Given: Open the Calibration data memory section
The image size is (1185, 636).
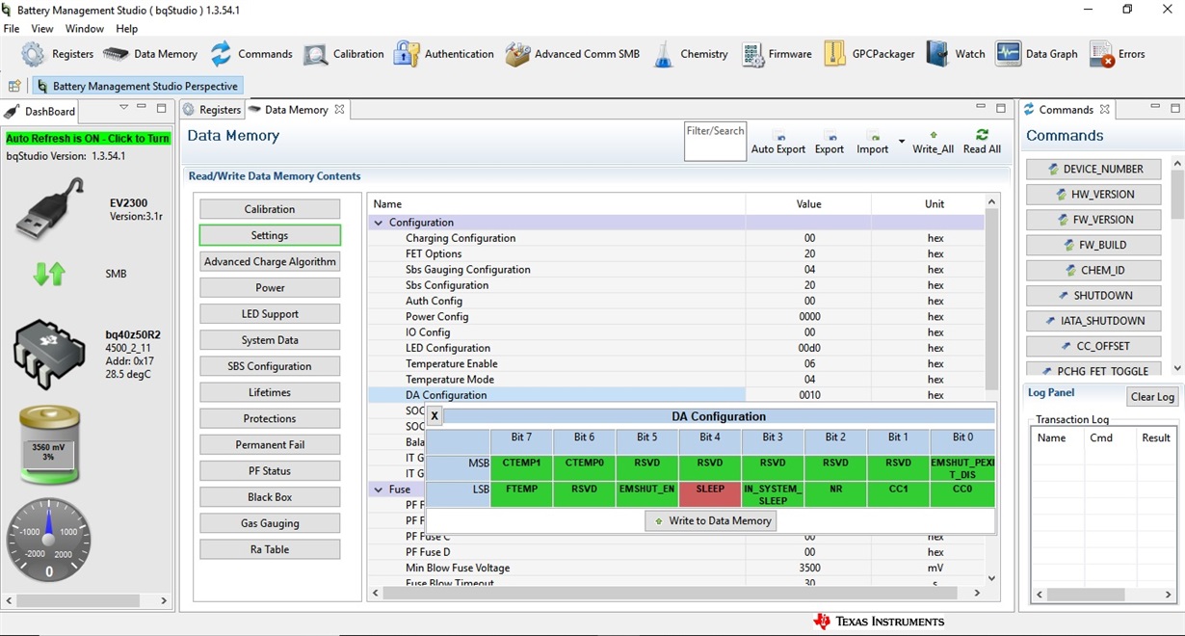Looking at the screenshot, I should 270,209.
